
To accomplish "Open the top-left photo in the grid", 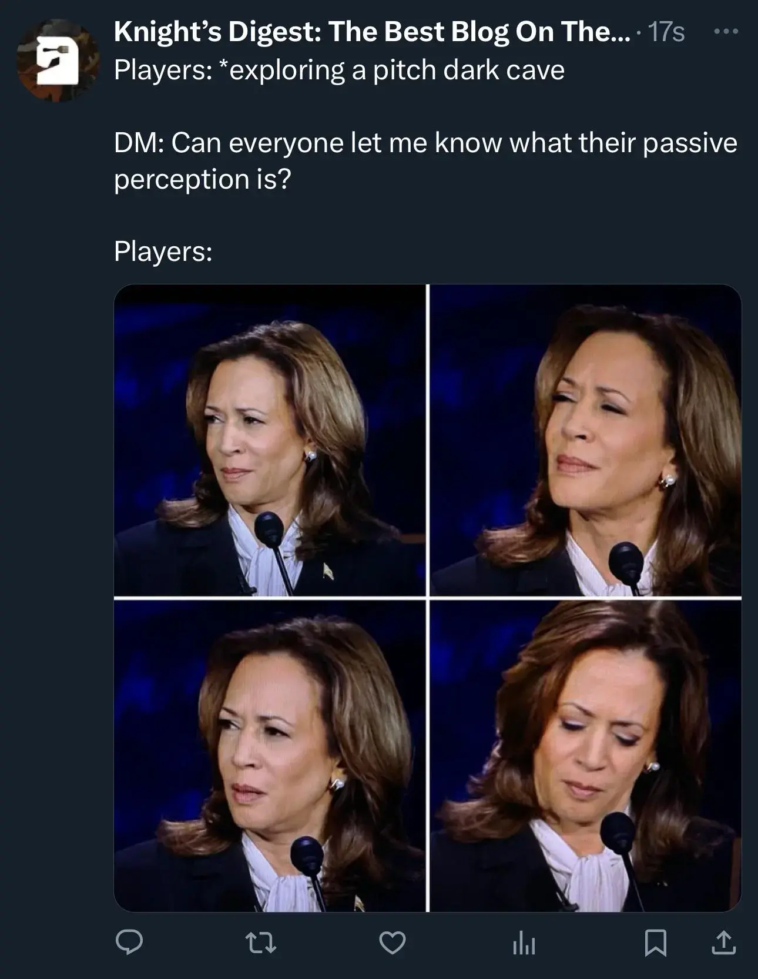I will click(x=269, y=440).
